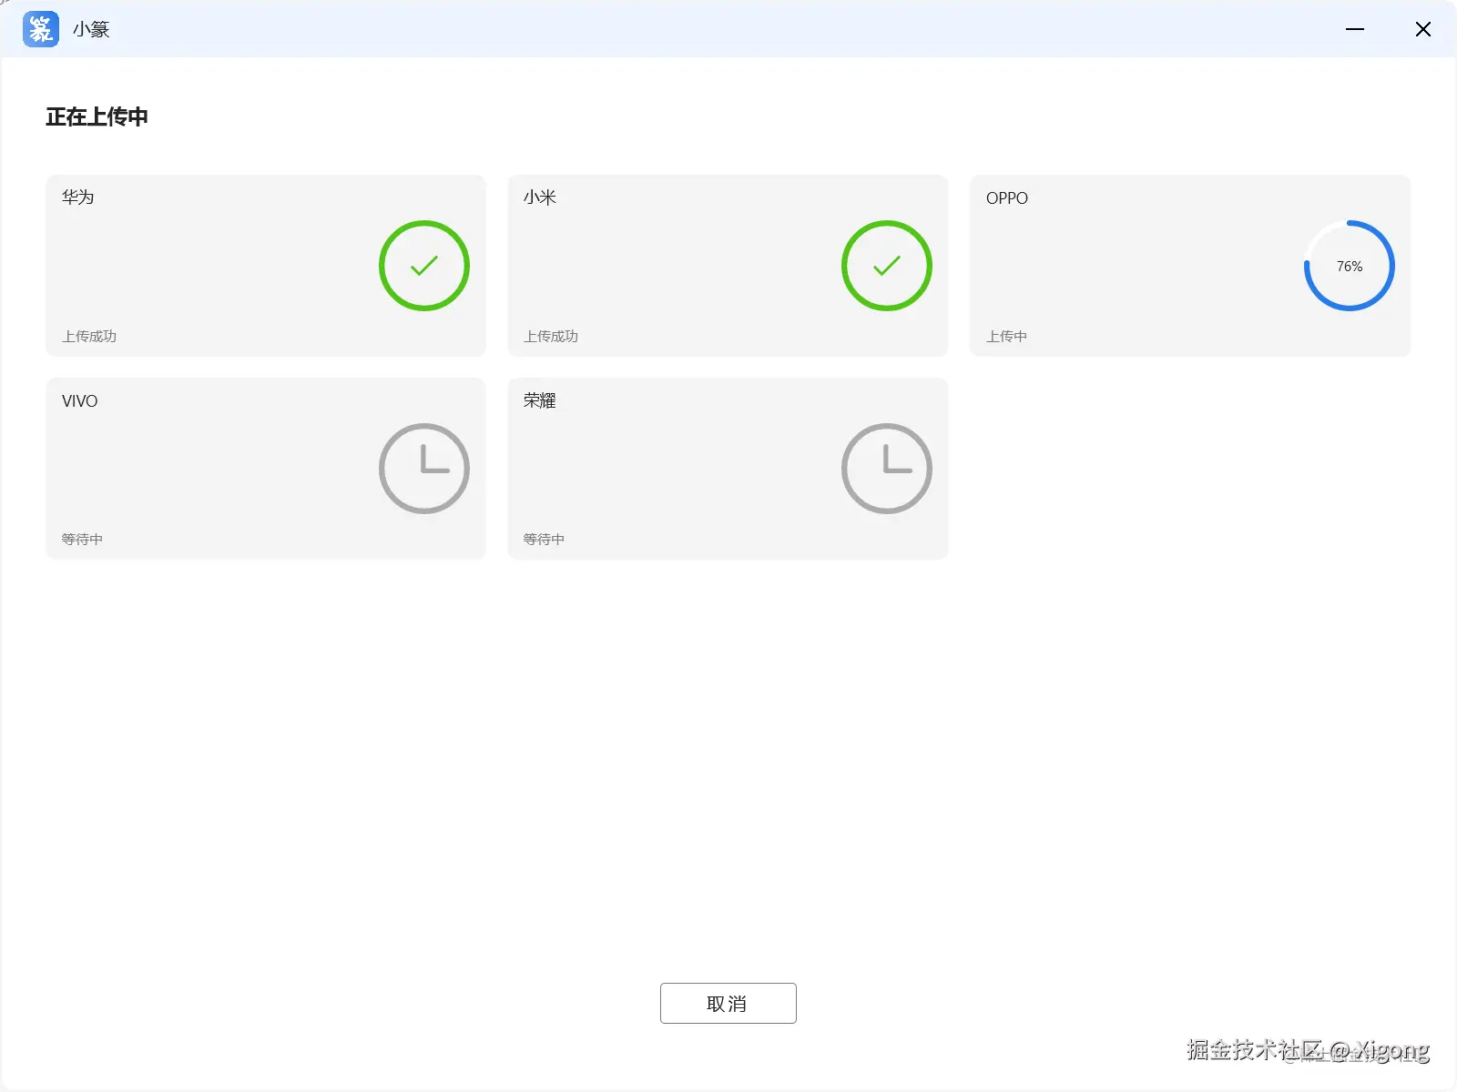Click 等待中 status on VIVO card

[82, 540]
